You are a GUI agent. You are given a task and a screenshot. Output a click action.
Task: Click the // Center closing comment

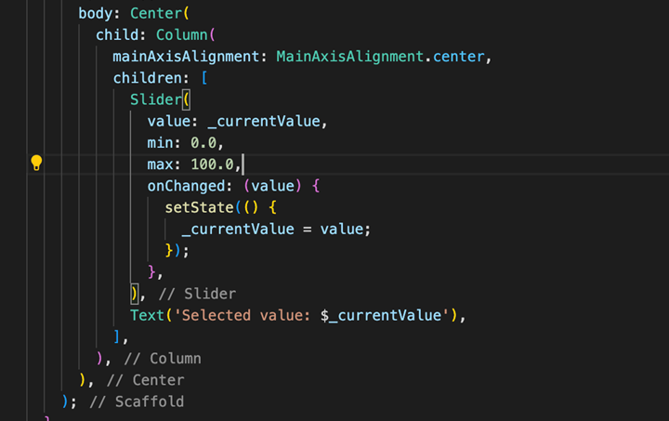146,380
